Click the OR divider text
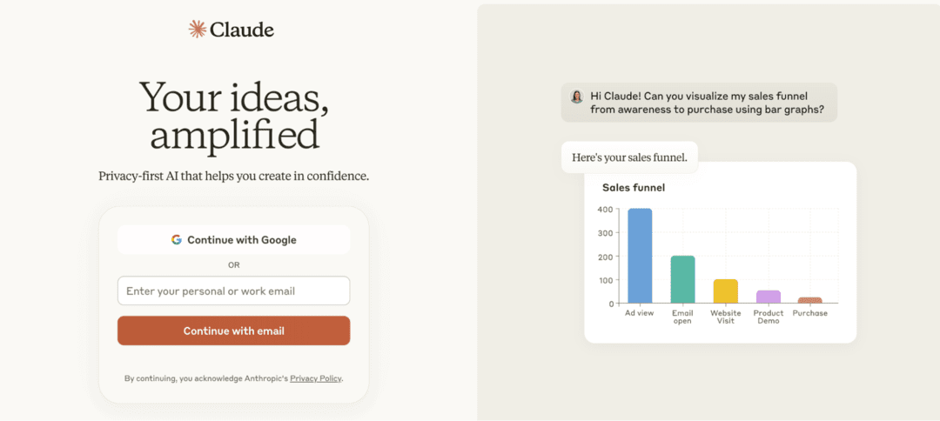The image size is (940, 421). [233, 264]
